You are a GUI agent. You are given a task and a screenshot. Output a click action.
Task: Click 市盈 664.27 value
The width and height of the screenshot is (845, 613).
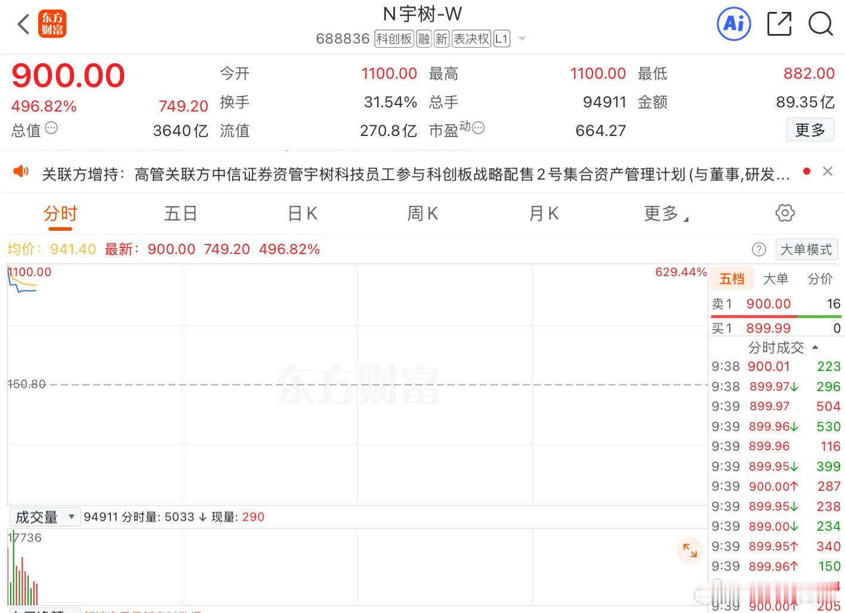pyautogui.click(x=601, y=131)
